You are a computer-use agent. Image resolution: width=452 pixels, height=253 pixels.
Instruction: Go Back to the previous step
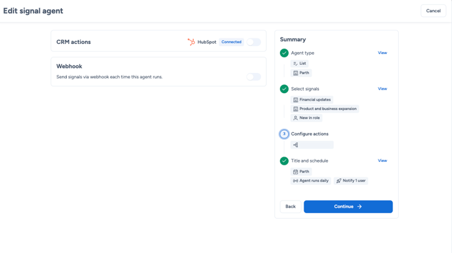[x=291, y=206]
